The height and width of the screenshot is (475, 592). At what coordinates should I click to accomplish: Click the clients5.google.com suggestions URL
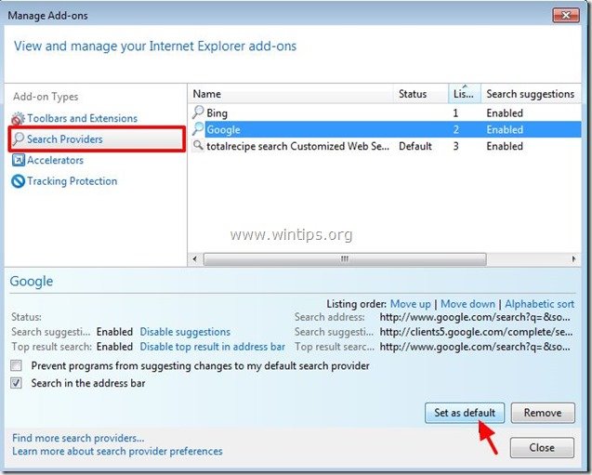pyautogui.click(x=476, y=332)
